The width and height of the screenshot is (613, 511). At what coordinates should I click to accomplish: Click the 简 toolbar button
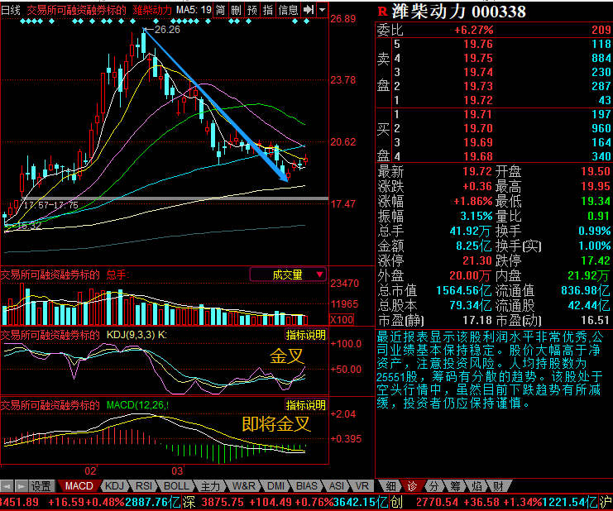click(x=221, y=10)
